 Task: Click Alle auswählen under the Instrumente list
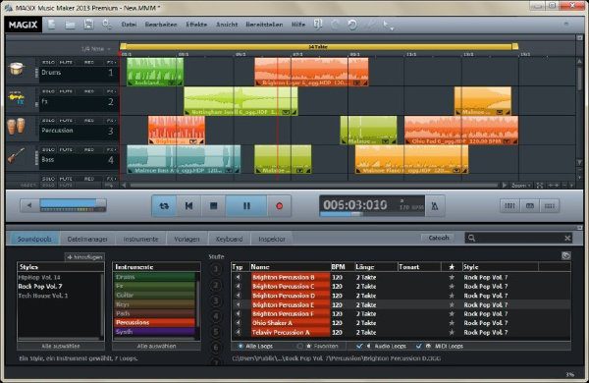156,346
